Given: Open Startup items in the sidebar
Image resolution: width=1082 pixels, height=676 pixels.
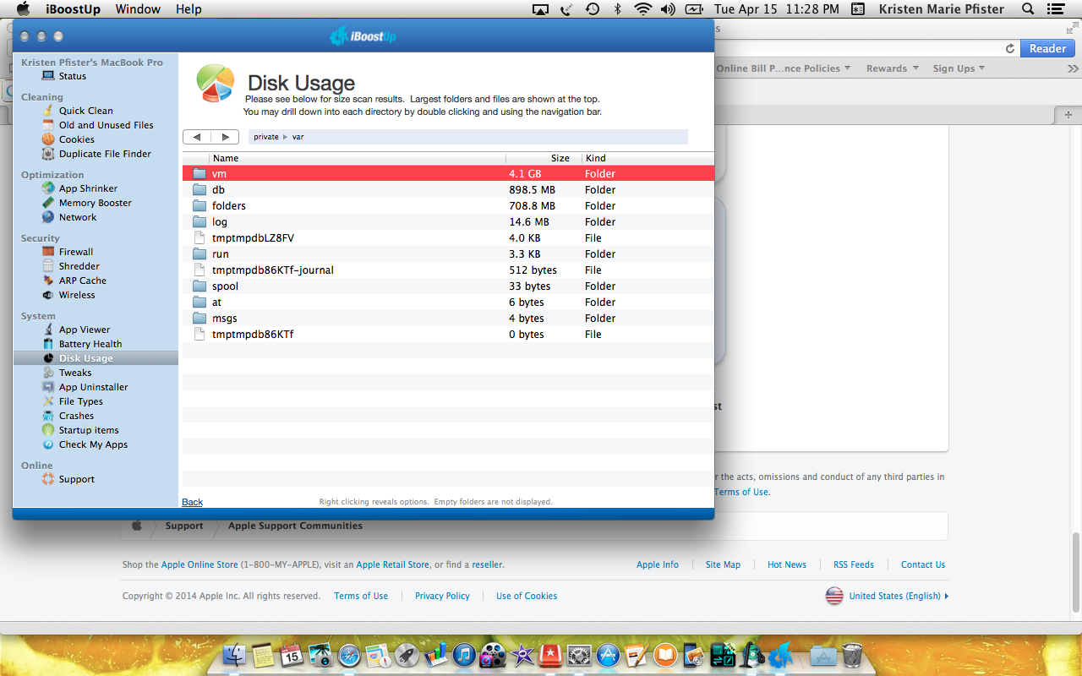Looking at the screenshot, I should point(89,430).
